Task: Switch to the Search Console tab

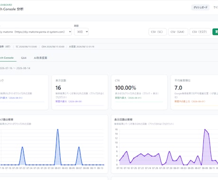Action: click(7, 58)
